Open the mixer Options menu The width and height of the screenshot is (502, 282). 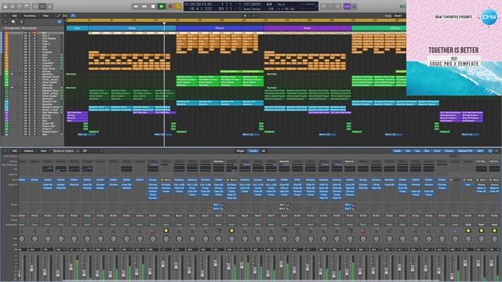29,151
